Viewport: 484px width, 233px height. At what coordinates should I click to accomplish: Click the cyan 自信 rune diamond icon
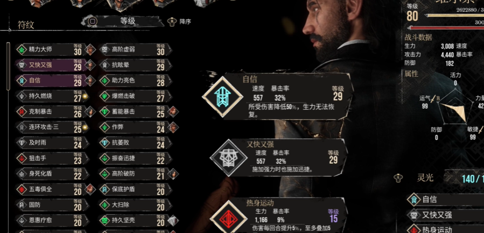(x=222, y=97)
